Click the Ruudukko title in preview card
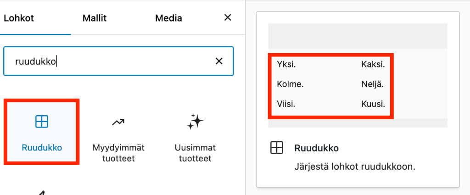Screen dimensions: 470x195 pos(317,148)
